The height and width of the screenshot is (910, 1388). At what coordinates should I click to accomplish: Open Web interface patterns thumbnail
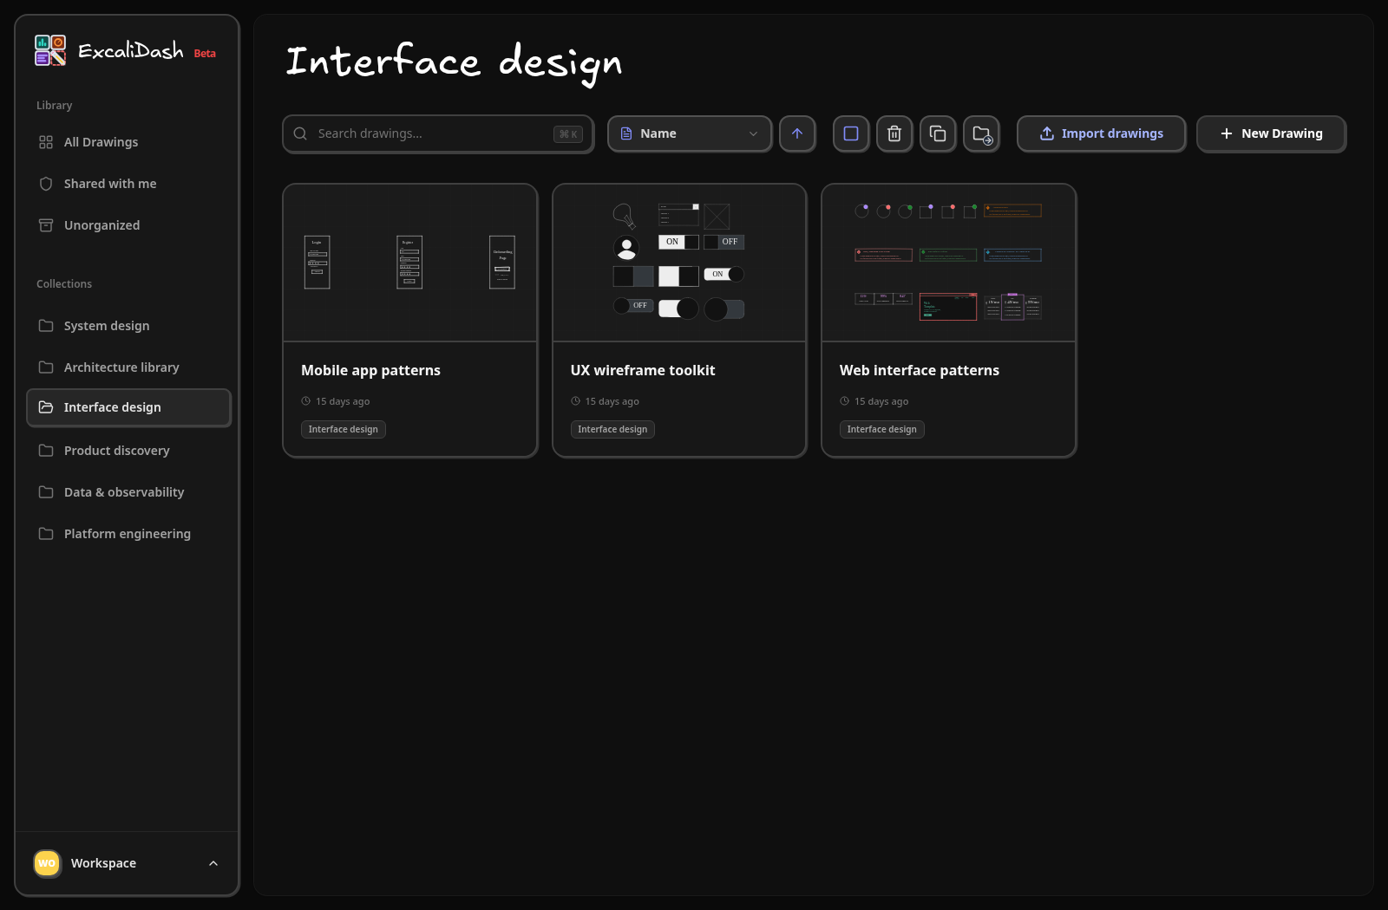pos(949,263)
